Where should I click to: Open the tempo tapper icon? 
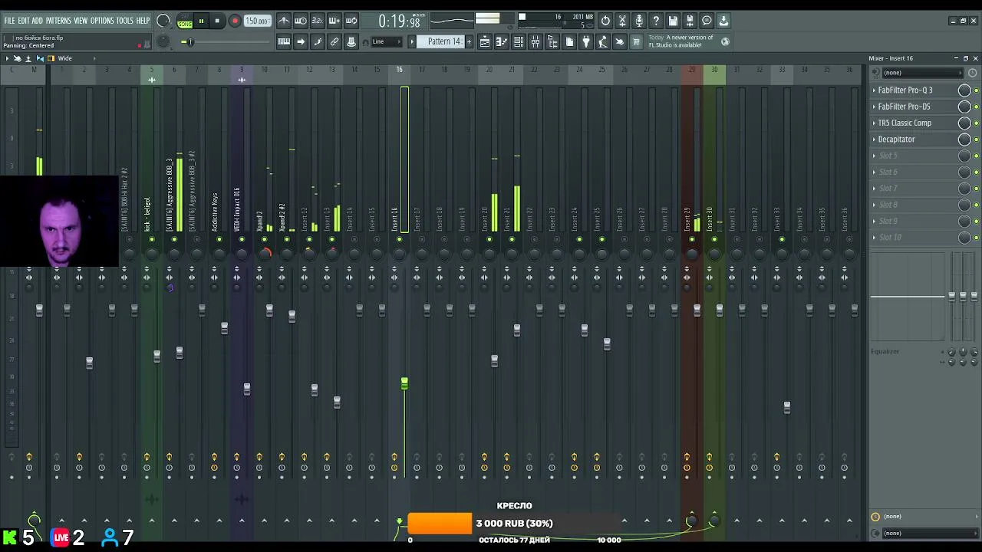coord(603,41)
